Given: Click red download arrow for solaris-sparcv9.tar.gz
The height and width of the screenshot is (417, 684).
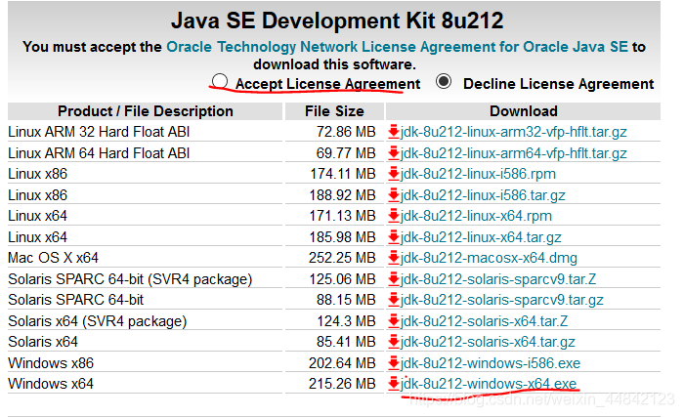Looking at the screenshot, I should coord(394,299).
